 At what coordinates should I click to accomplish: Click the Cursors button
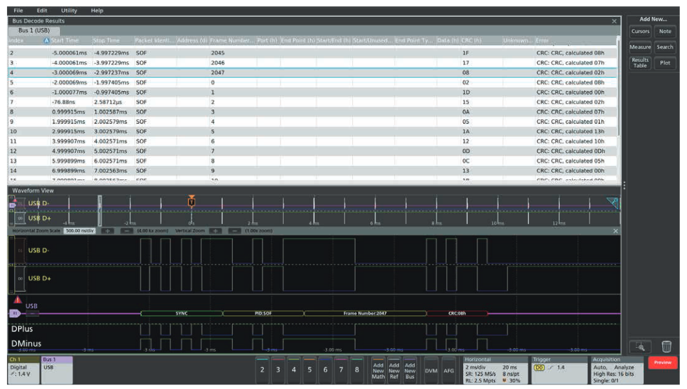[640, 31]
